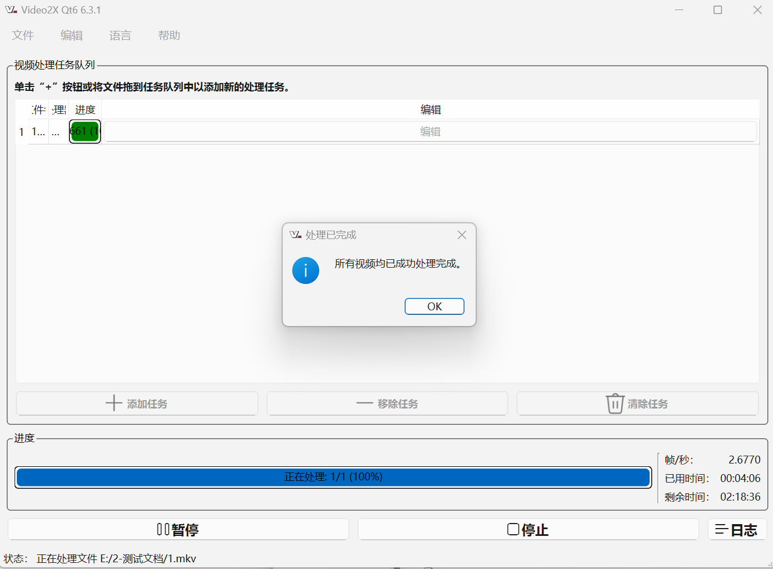Viewport: 773px width, 569px height.
Task: Select the green progress cell of task 1
Action: click(85, 132)
